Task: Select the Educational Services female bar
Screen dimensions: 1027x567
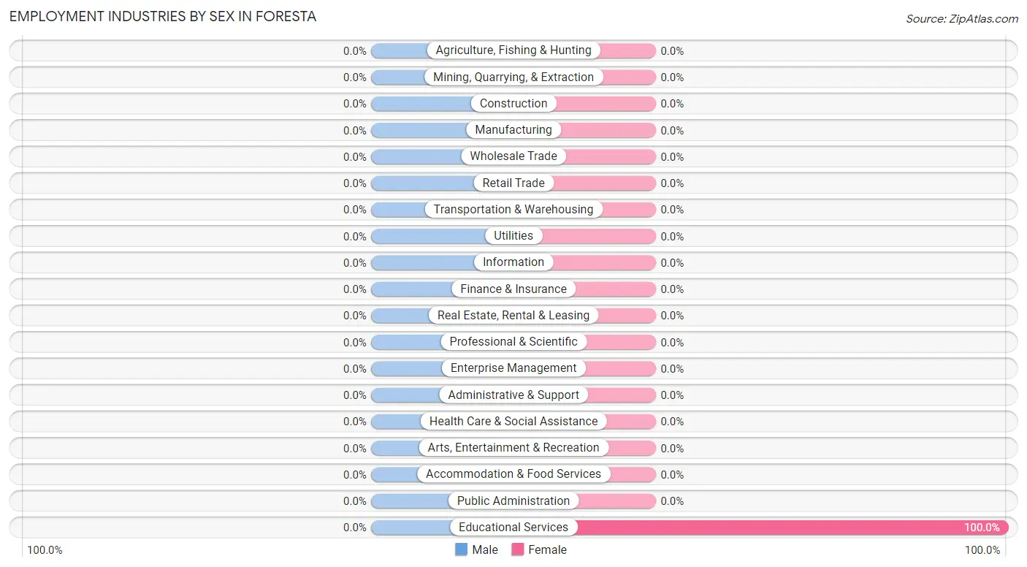Action: click(x=793, y=528)
